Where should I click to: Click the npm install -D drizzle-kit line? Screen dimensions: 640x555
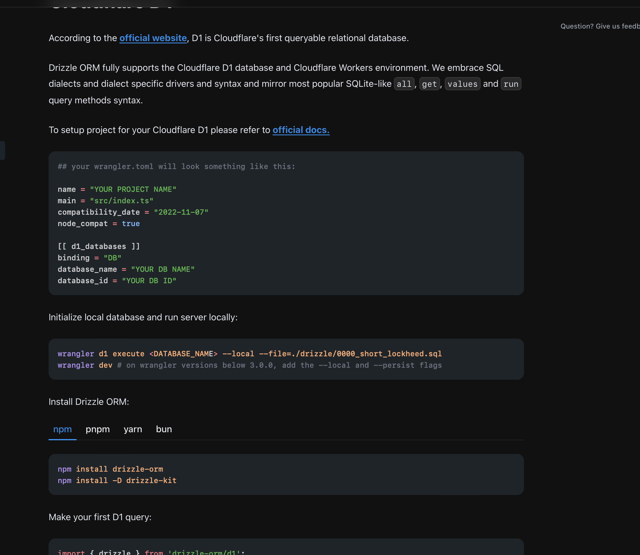tap(117, 481)
